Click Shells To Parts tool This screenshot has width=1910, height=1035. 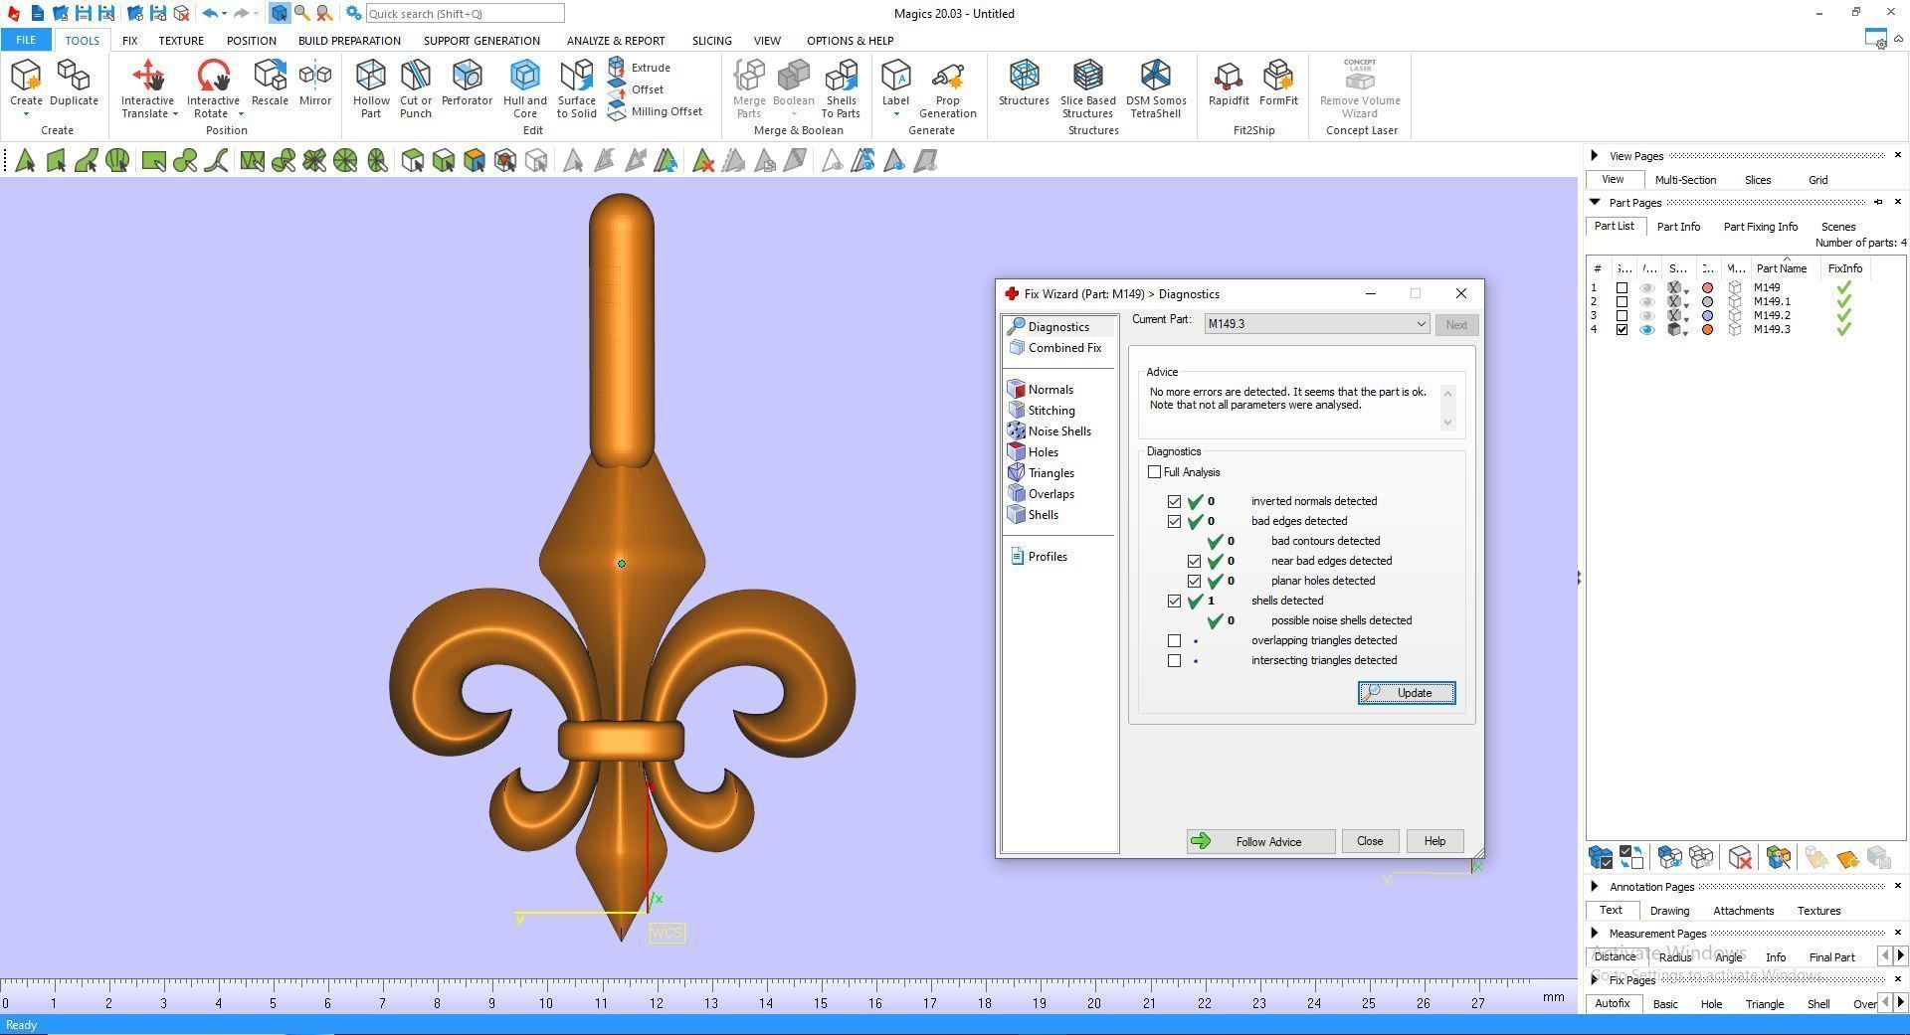coord(841,88)
